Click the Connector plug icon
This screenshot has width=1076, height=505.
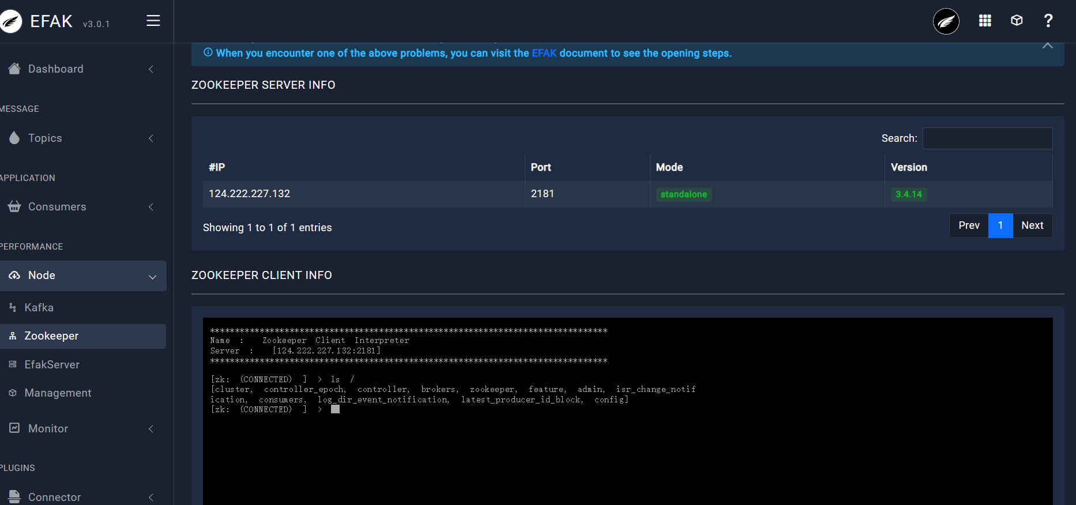(14, 496)
